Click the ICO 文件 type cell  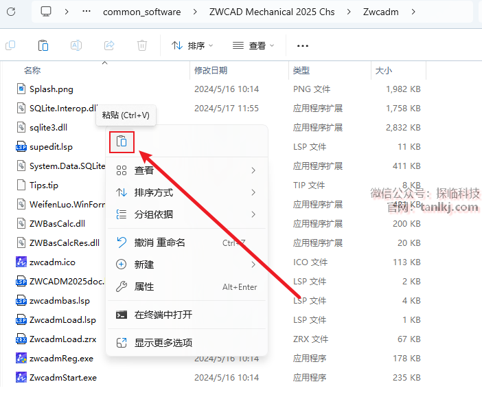tap(310, 262)
